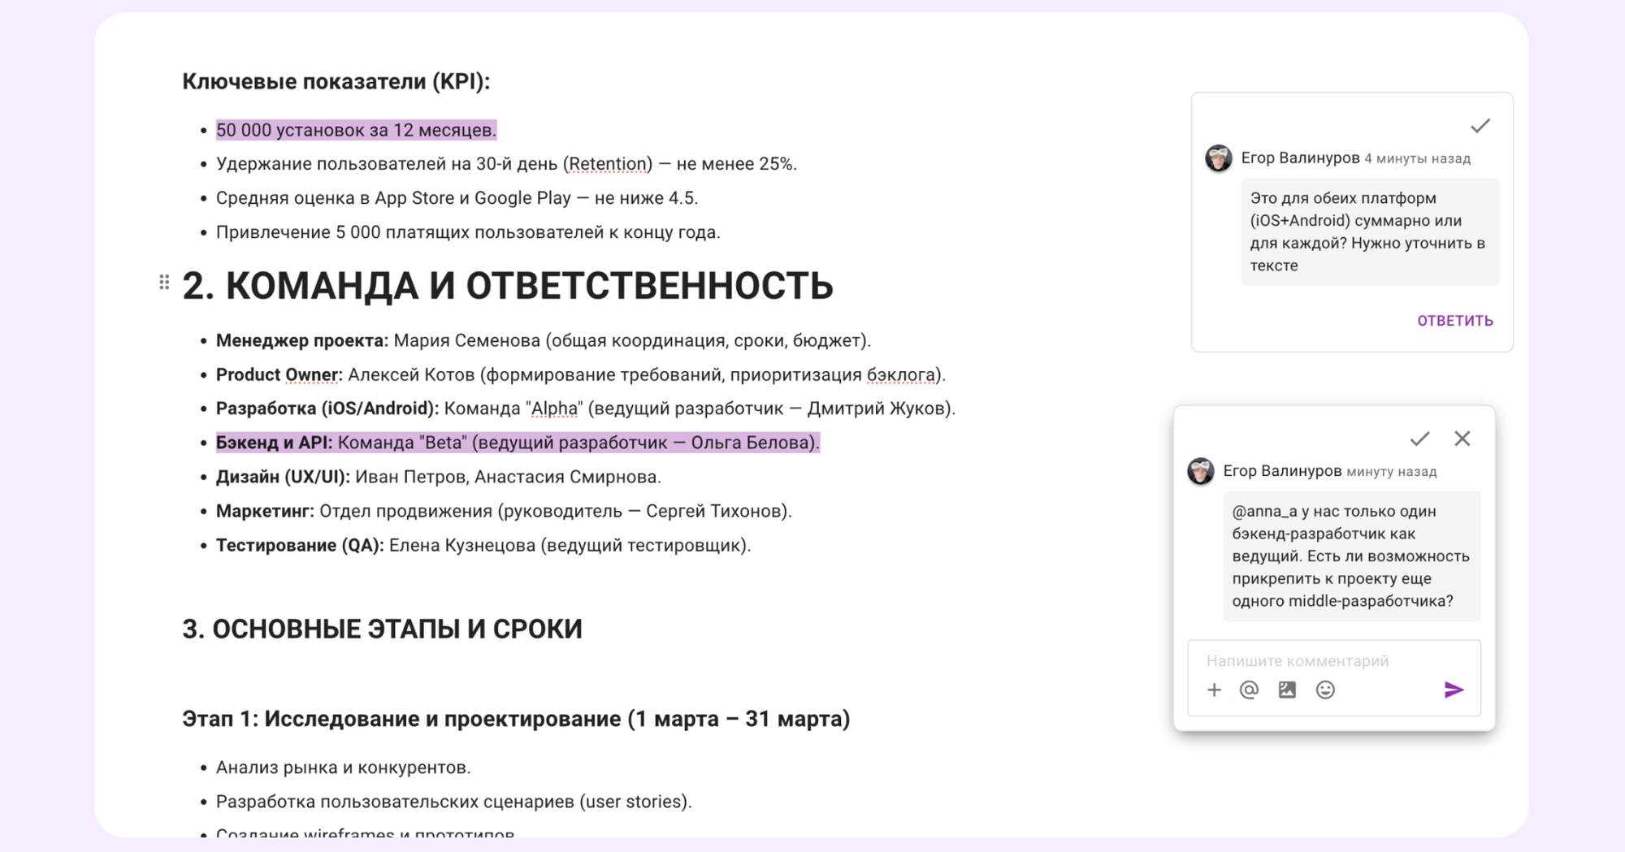Image resolution: width=1625 pixels, height=852 pixels.
Task: Click Егор Валинуров's name in the second comment
Action: pyautogui.click(x=1285, y=471)
